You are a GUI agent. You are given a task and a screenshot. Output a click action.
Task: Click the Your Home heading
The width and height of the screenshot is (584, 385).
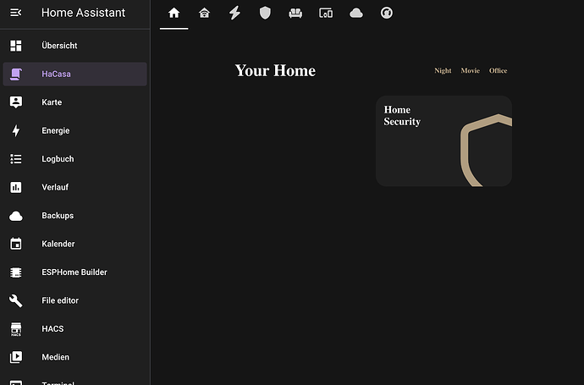(275, 71)
